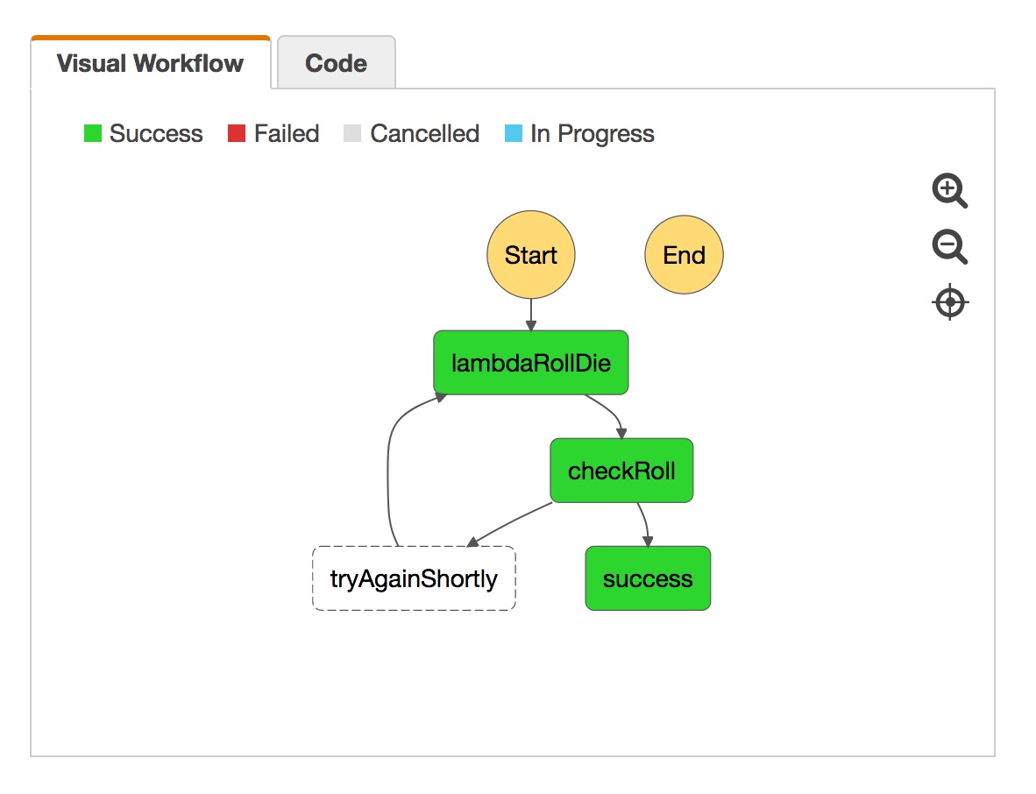The image size is (1036, 794).
Task: Click the lambdaRollDie state node
Action: click(530, 363)
